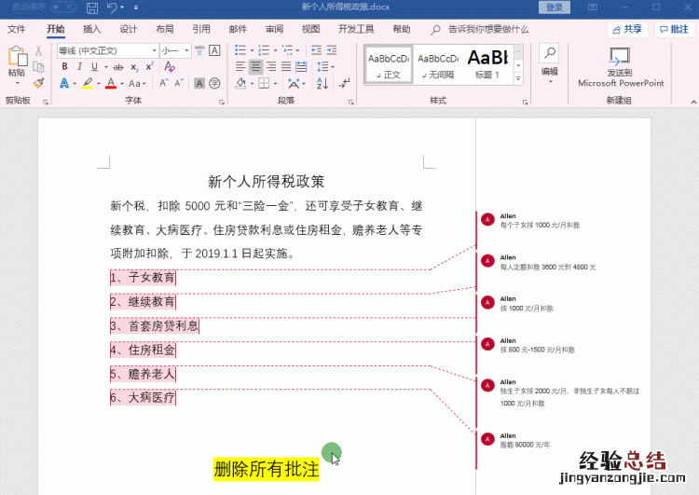Click the 登录 (Sign in) button
This screenshot has height=495, width=699.
[x=555, y=7]
